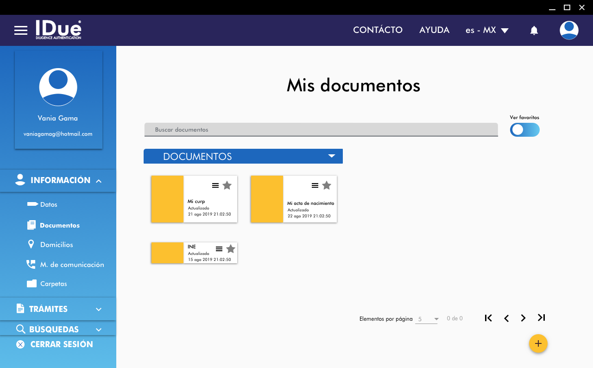This screenshot has height=368, width=593.
Task: Open the es - MX language dropdown
Action: coord(487,30)
